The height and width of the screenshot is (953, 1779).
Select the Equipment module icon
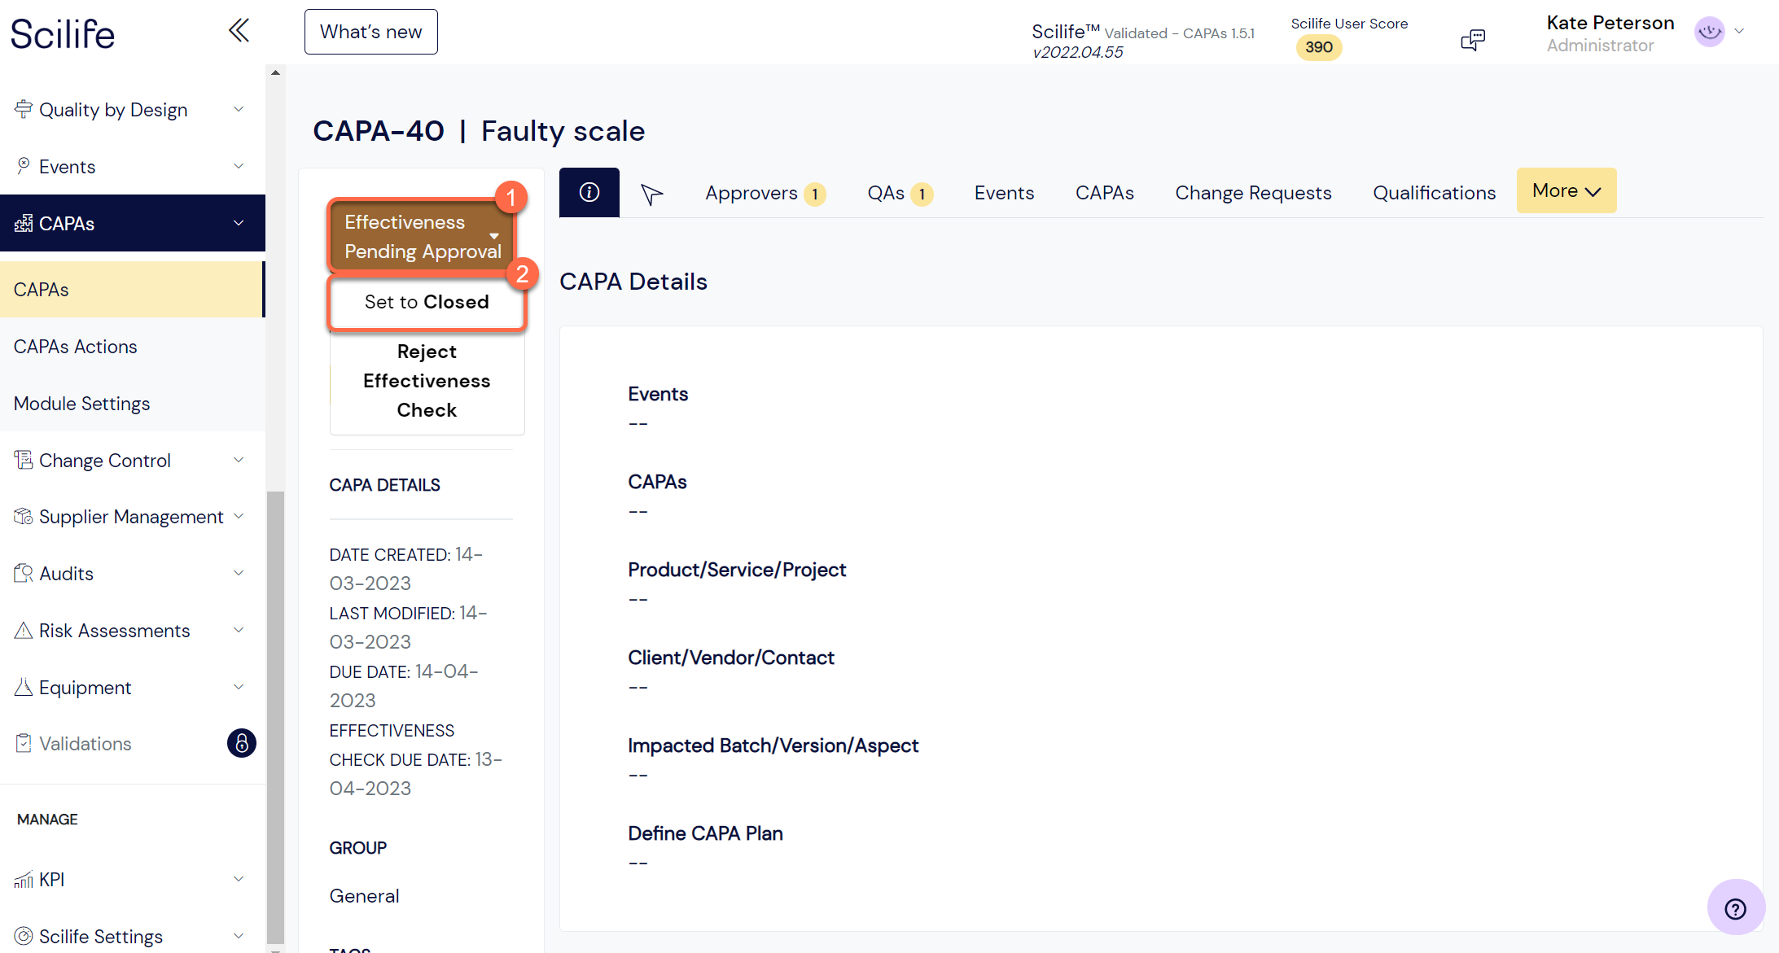click(x=24, y=687)
